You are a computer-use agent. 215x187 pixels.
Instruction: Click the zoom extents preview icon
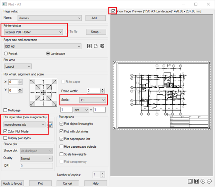190,181
